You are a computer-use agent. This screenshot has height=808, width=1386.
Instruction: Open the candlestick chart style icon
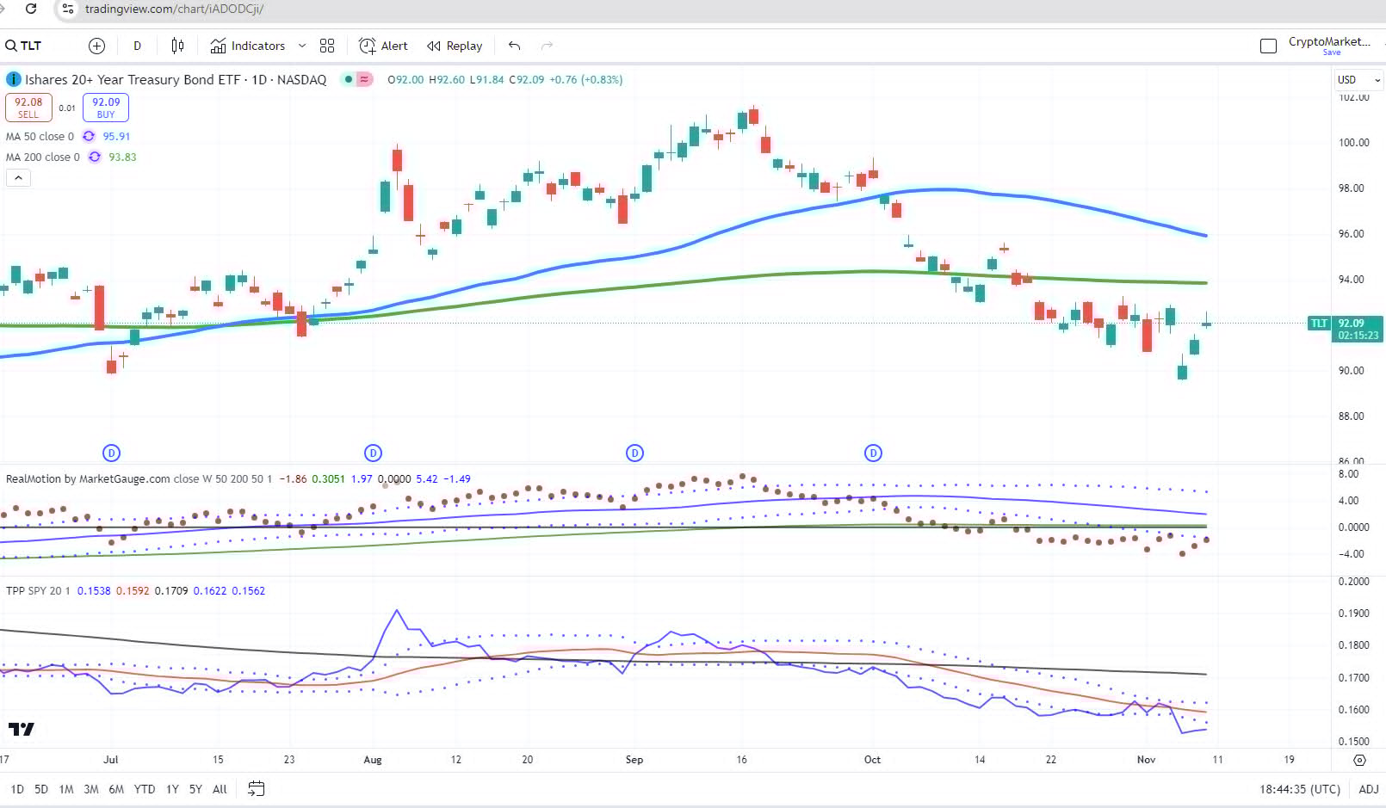pos(177,46)
